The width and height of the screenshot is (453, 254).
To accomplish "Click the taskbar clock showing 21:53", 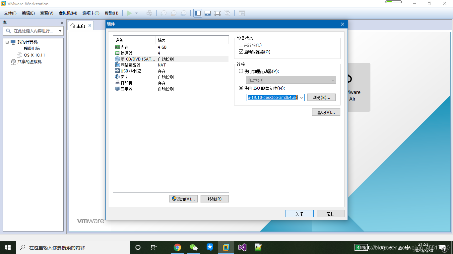I will click(x=423, y=244).
